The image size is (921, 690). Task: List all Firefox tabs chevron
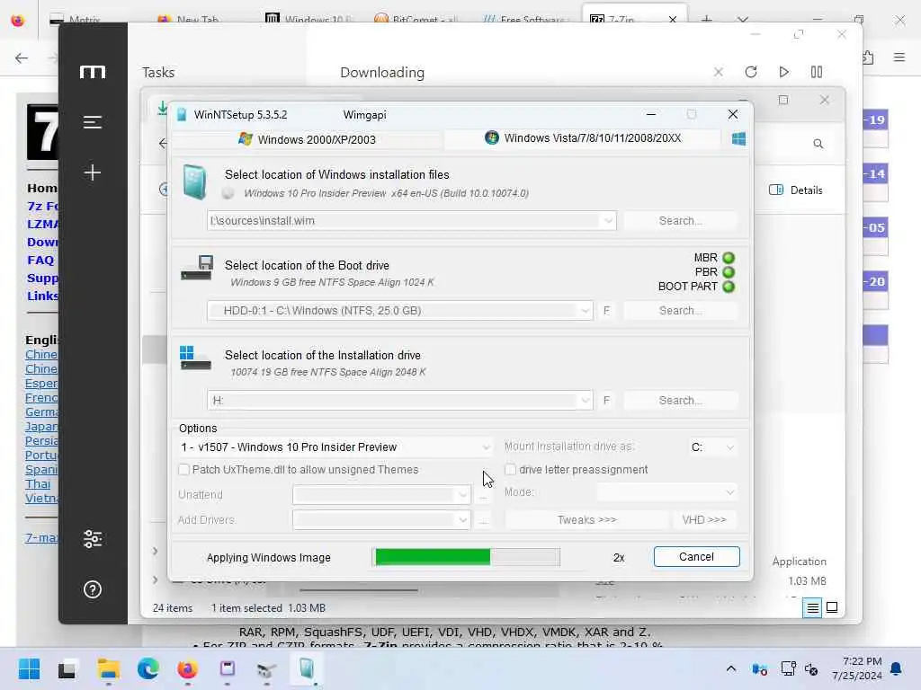[x=743, y=20]
